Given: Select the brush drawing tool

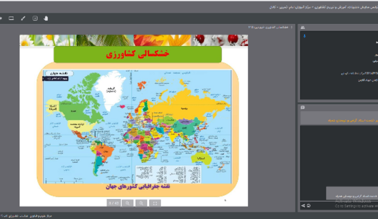Looking at the screenshot, I should coord(23,19).
